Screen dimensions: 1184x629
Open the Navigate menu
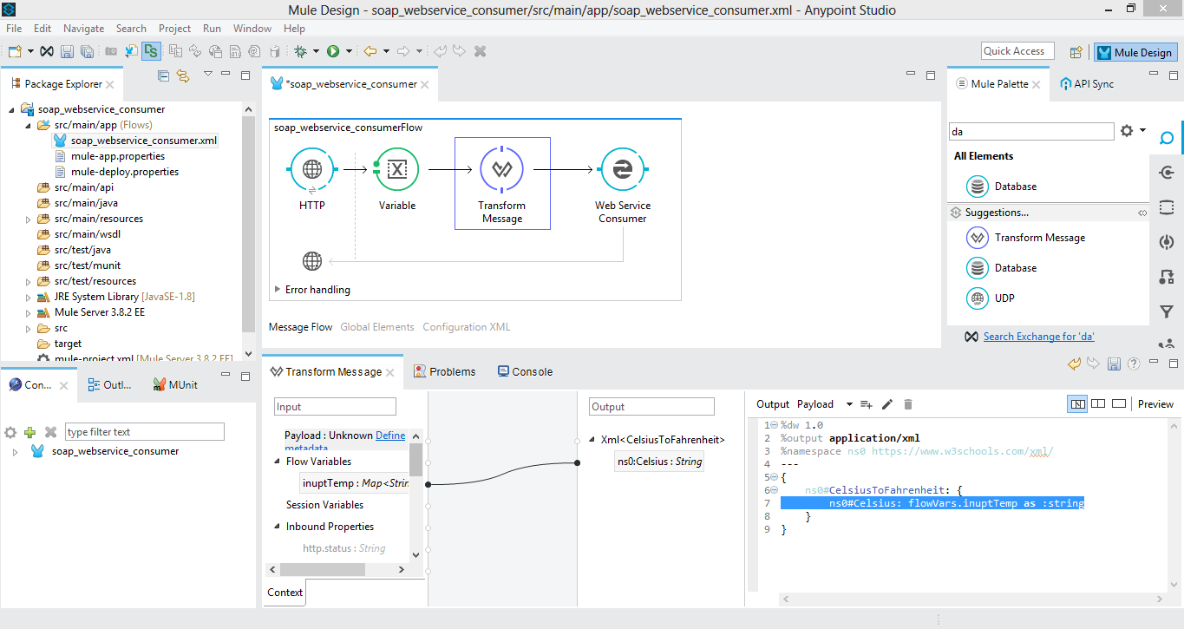(83, 29)
